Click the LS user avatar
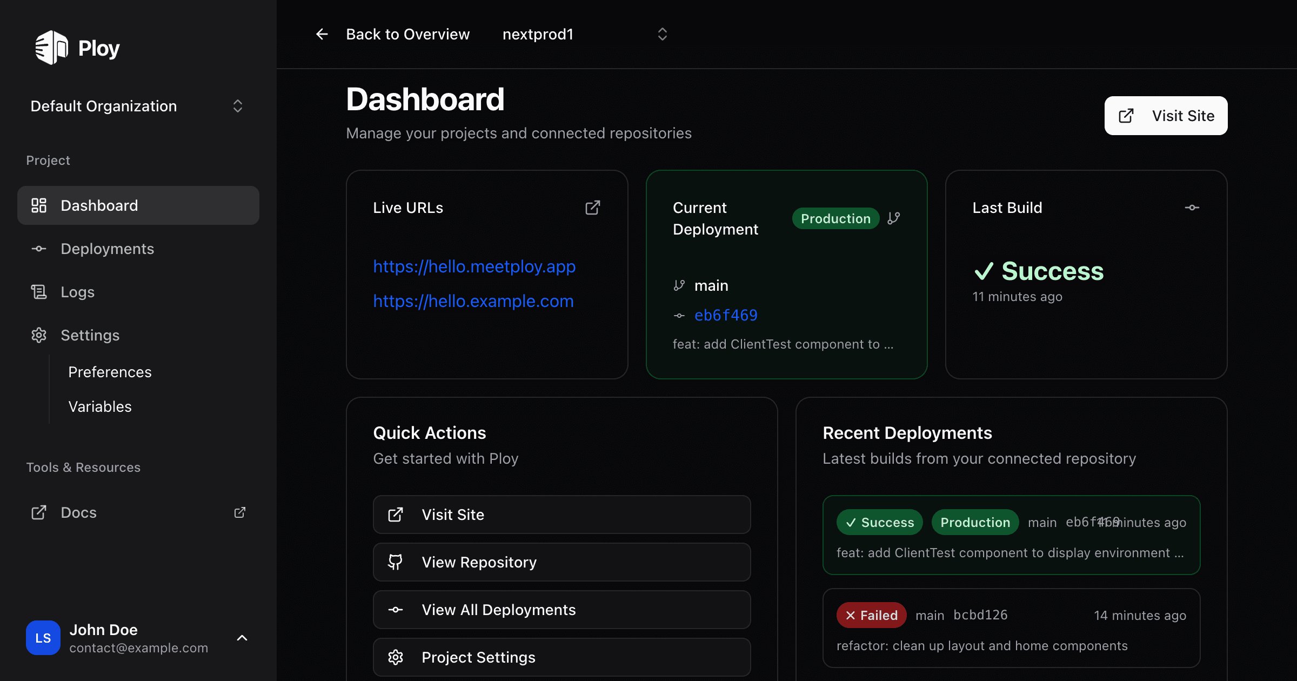 pos(43,638)
